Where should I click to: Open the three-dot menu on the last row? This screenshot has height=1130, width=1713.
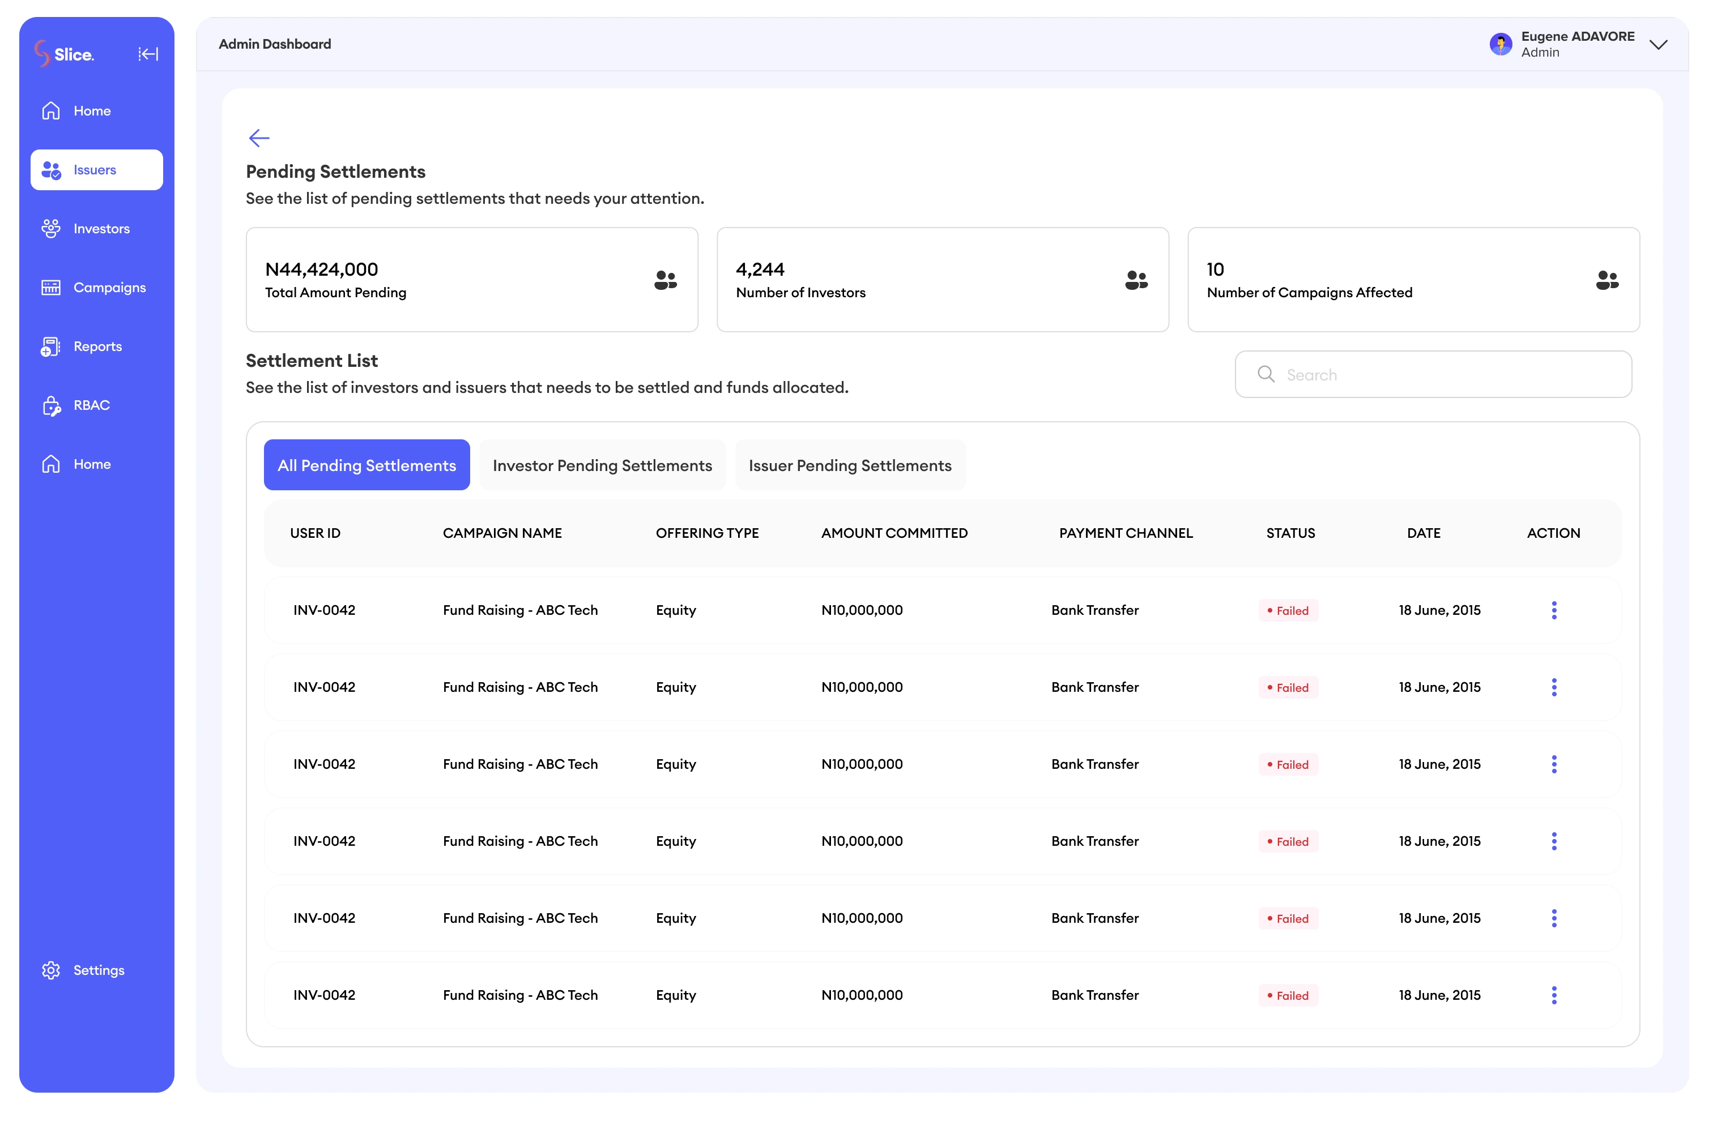[x=1554, y=995]
